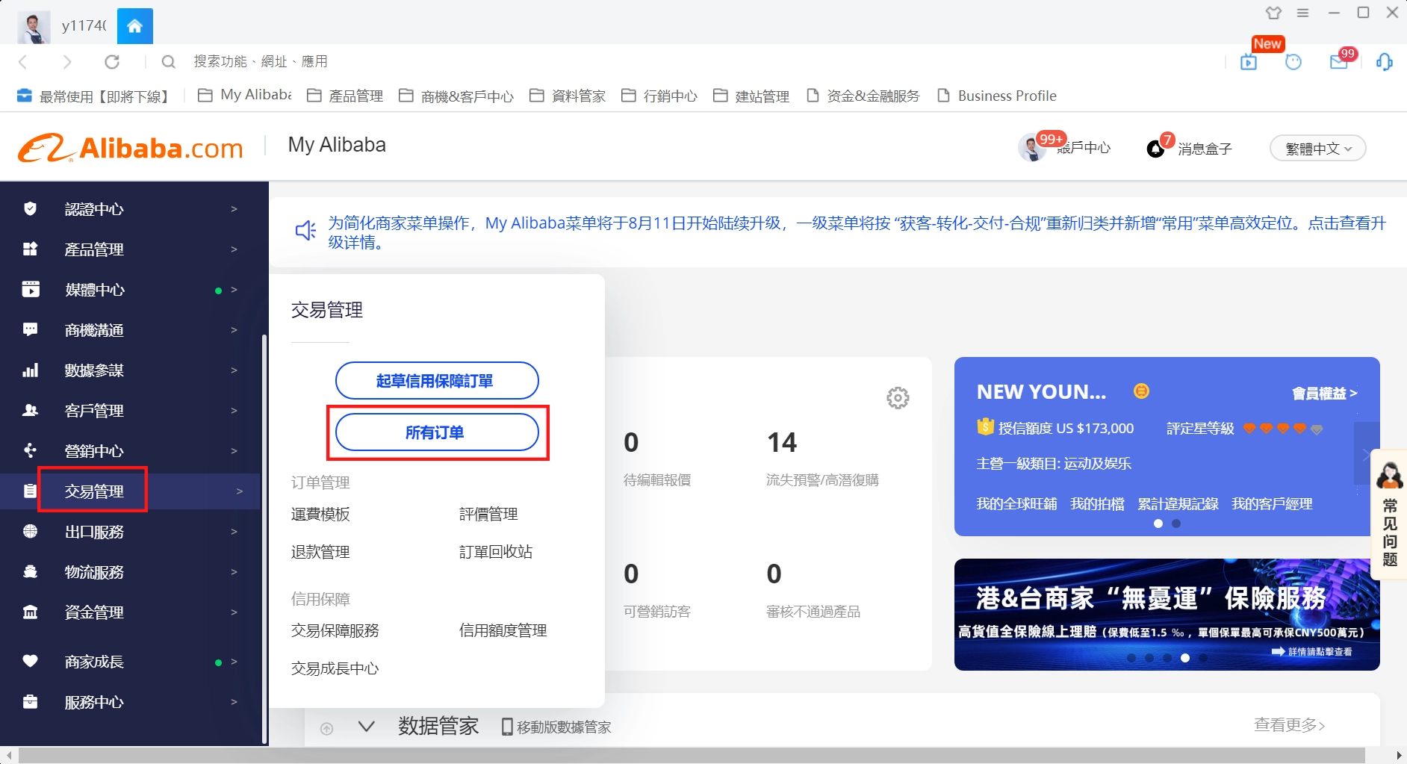1407x764 pixels.
Task: Click 會員權益 link on member card
Action: pos(1325,394)
